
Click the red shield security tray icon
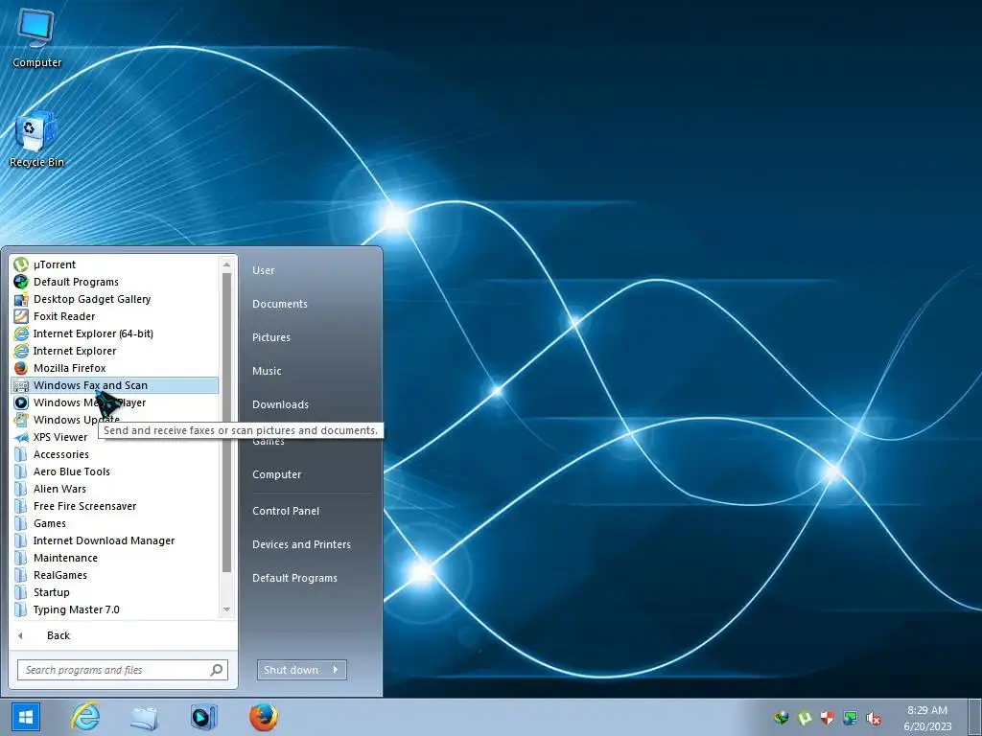pyautogui.click(x=828, y=717)
